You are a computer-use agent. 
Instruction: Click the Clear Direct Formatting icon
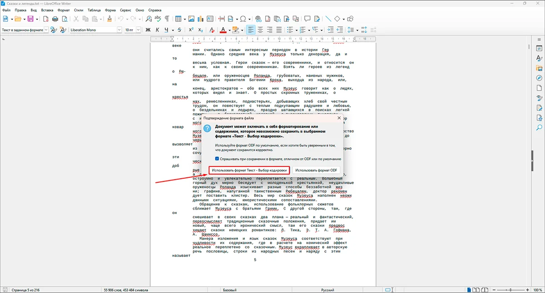[212, 30]
